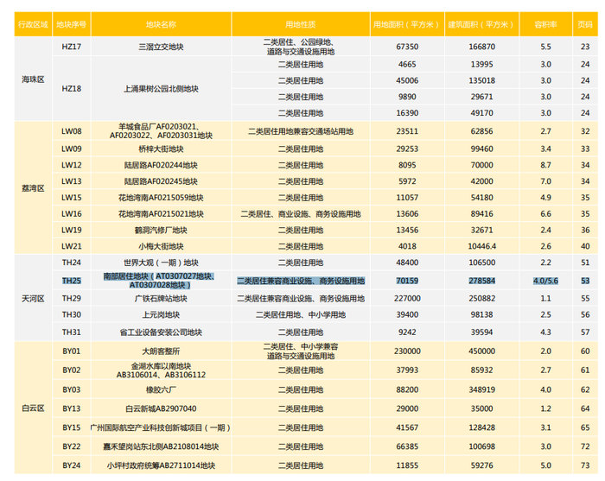Screen dimensions: 605x481
Task: Click plot name 上涌果树公园北侧地块
Action: [161, 89]
